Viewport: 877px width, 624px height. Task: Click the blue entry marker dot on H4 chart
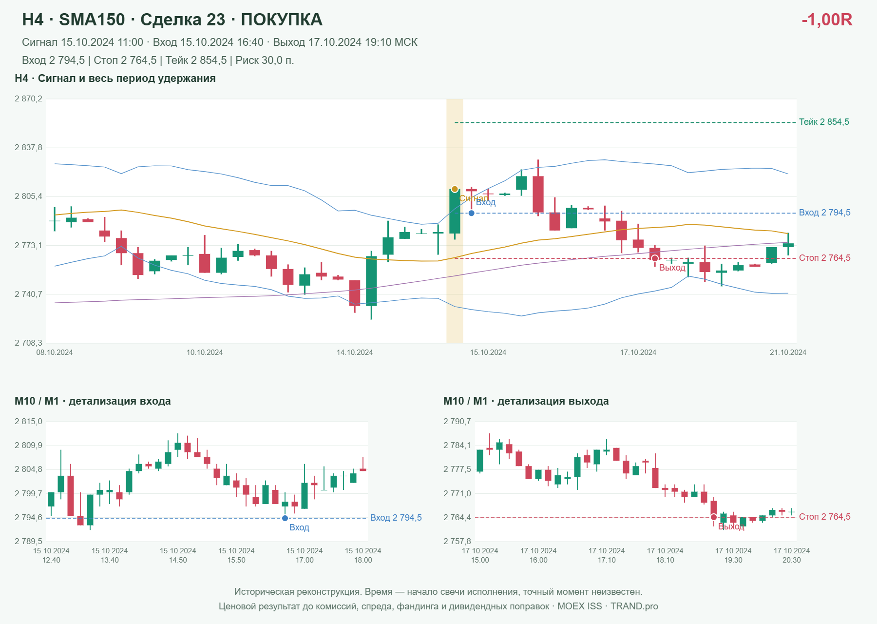tap(471, 213)
